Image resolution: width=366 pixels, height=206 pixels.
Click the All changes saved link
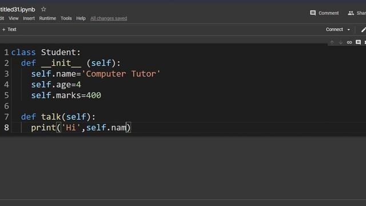coord(109,18)
